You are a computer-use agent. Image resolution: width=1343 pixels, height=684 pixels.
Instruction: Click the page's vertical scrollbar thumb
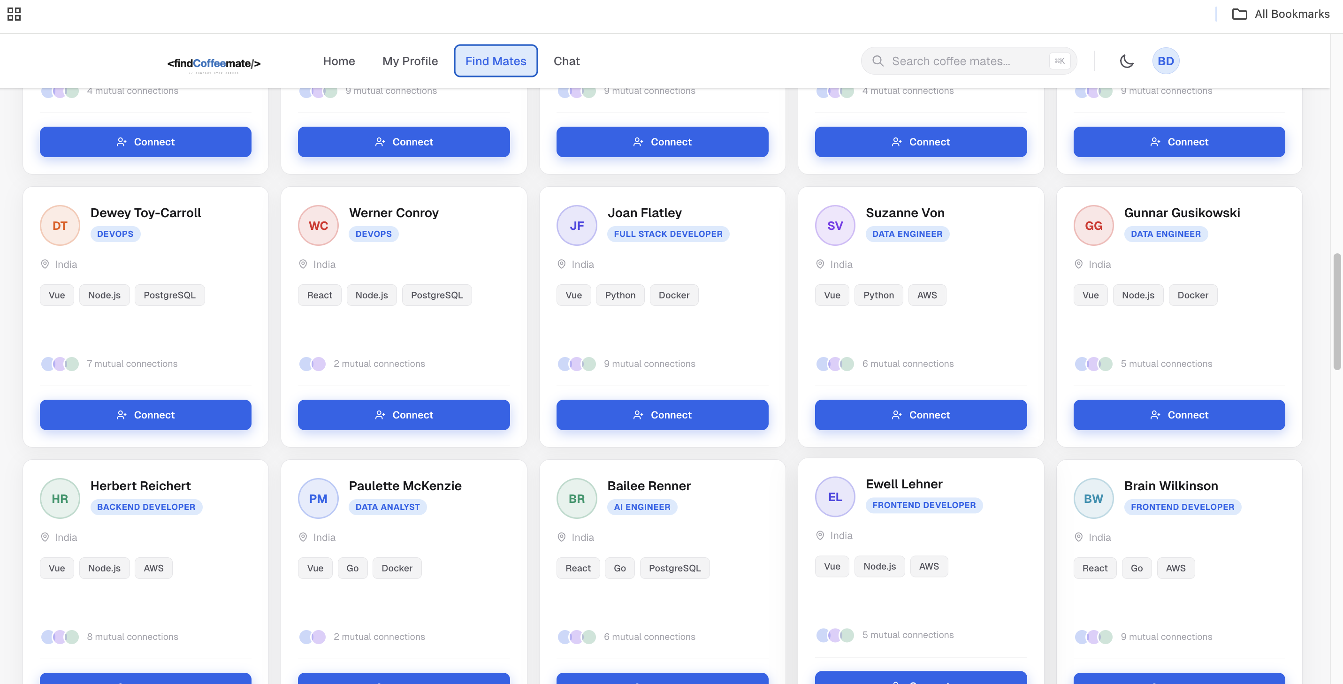click(1337, 312)
